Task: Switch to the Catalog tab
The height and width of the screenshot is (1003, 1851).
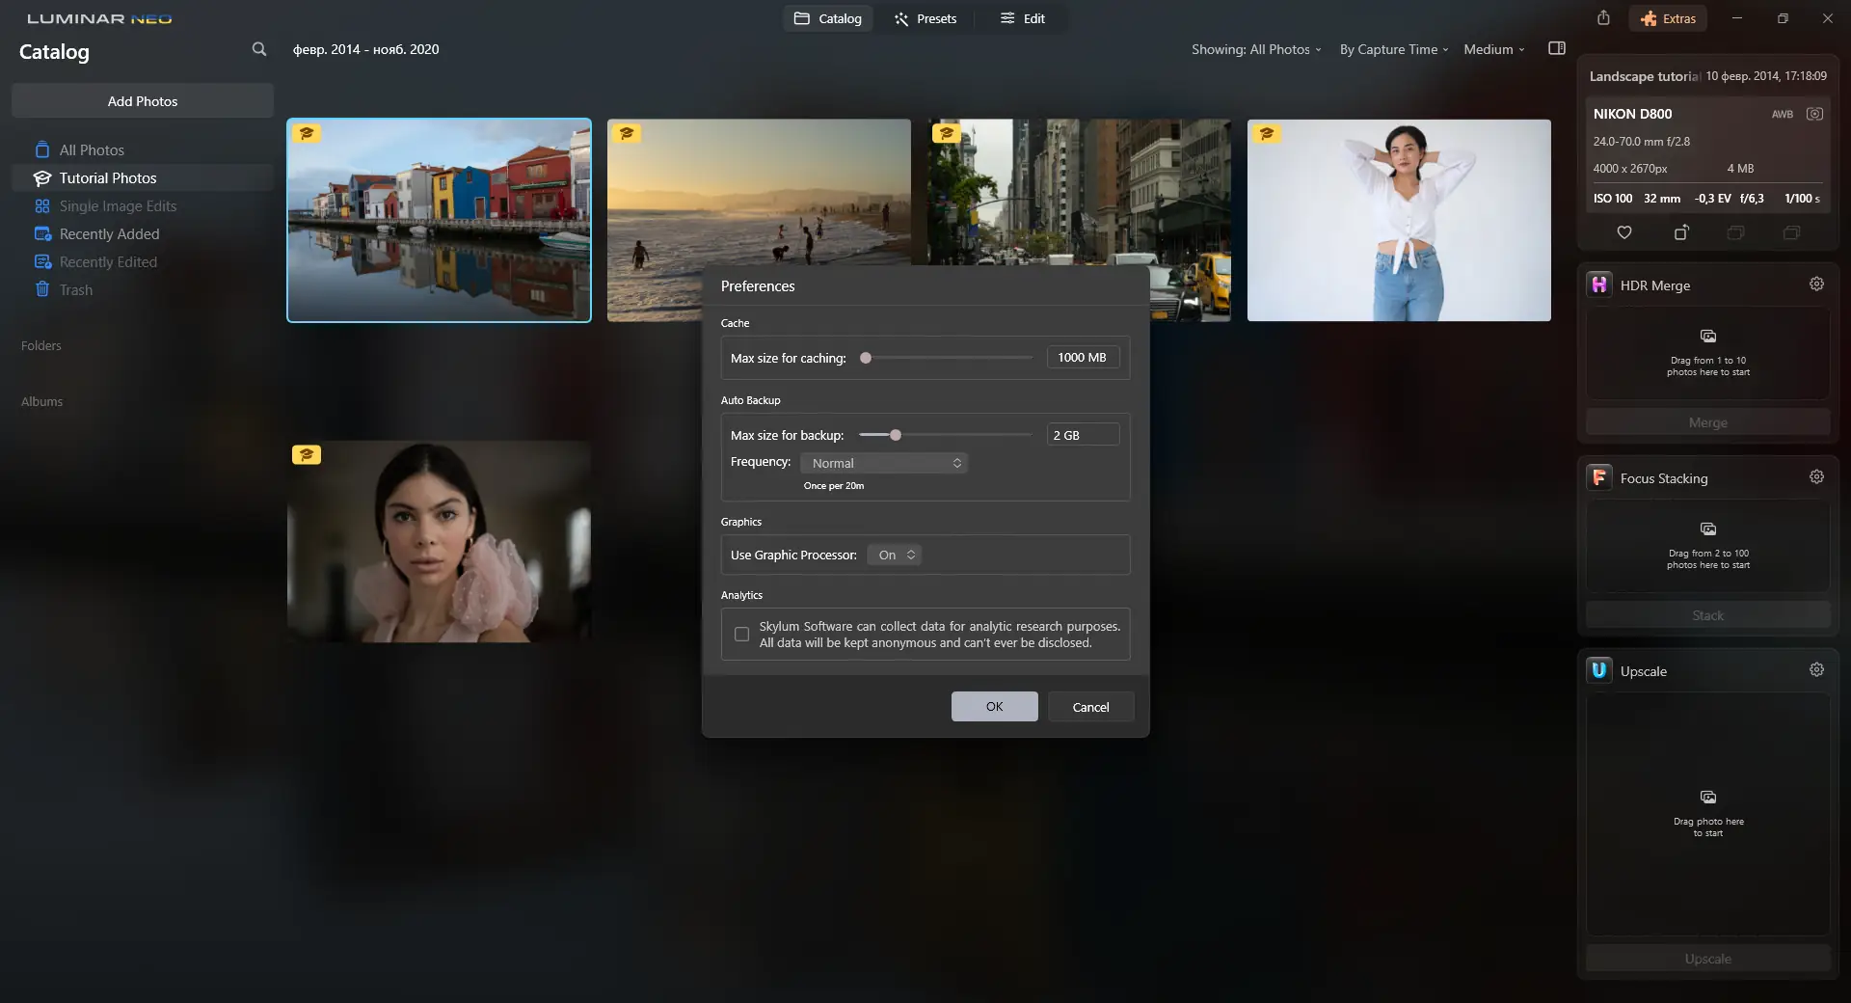Action: click(x=827, y=18)
